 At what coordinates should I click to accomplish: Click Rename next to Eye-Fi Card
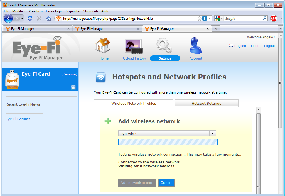[x=69, y=74]
